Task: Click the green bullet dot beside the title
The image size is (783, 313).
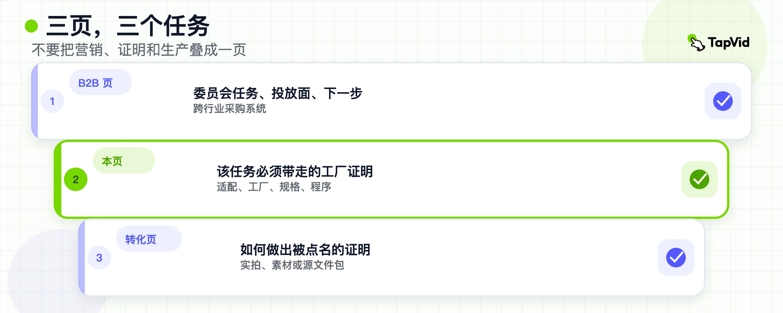Action: [x=31, y=26]
